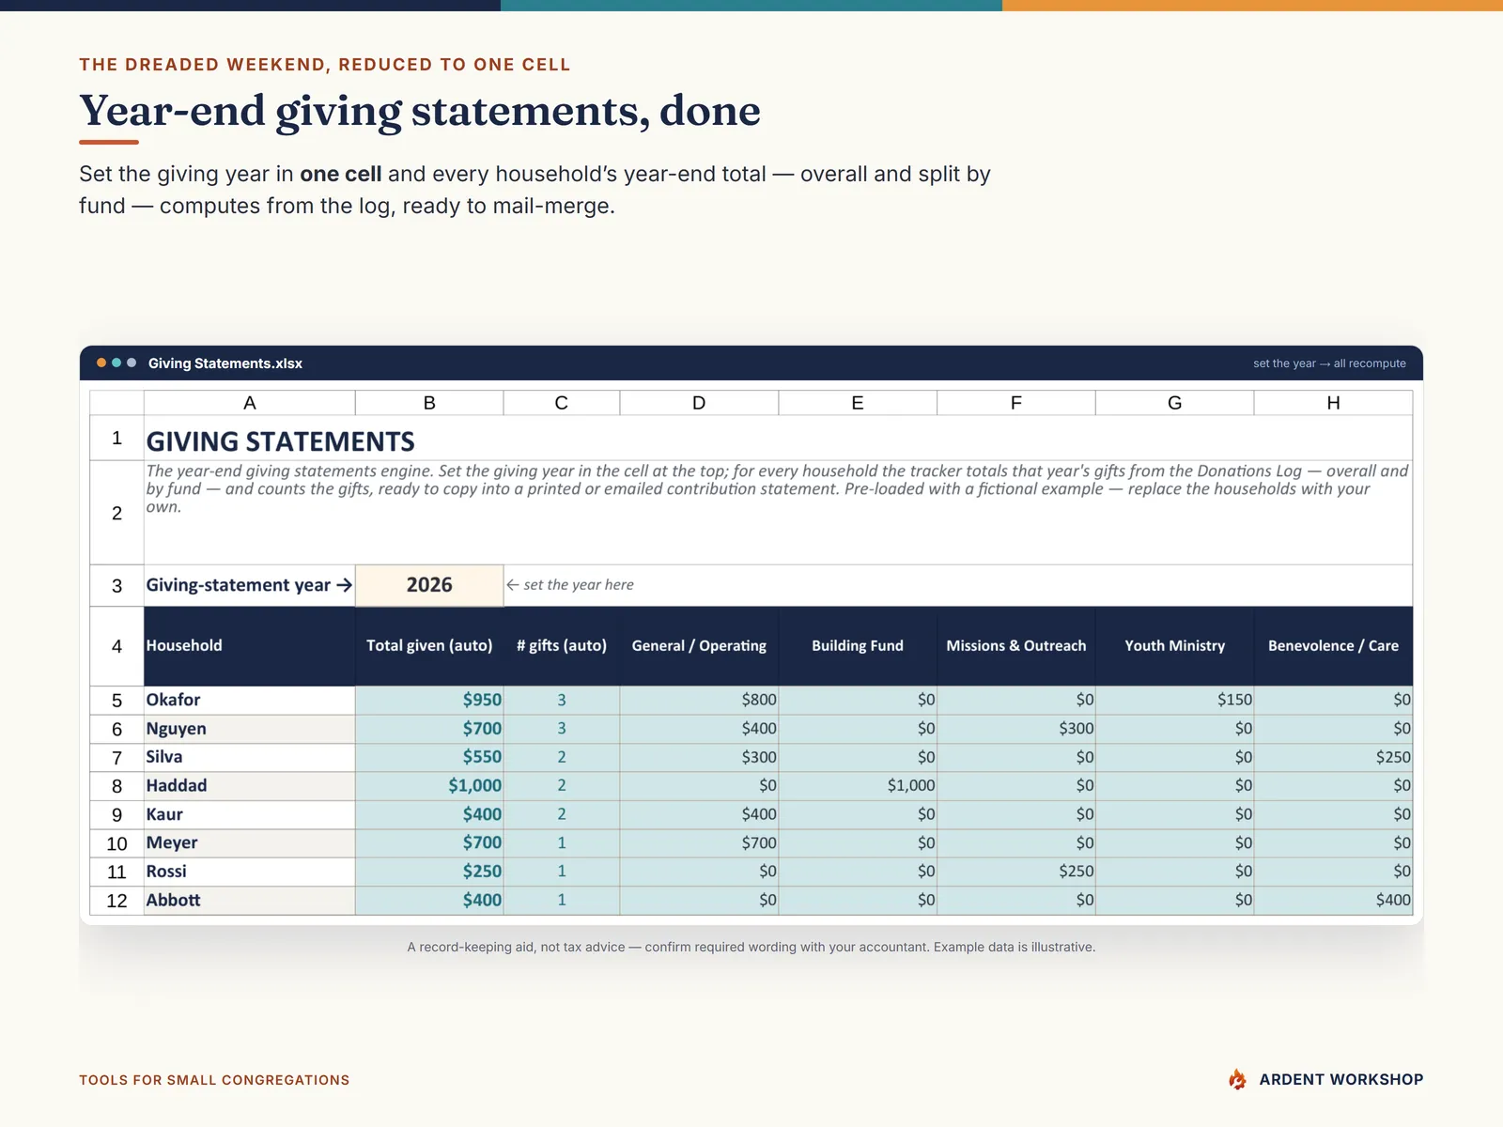Viewport: 1503px width, 1127px height.
Task: Click the 'Total given (auto)' header cell
Action: coord(429,645)
